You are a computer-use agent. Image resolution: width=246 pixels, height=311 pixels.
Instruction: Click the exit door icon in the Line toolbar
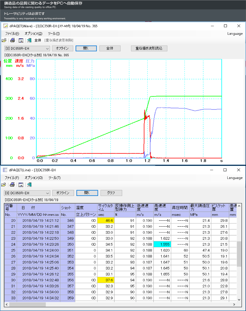click(29, 185)
